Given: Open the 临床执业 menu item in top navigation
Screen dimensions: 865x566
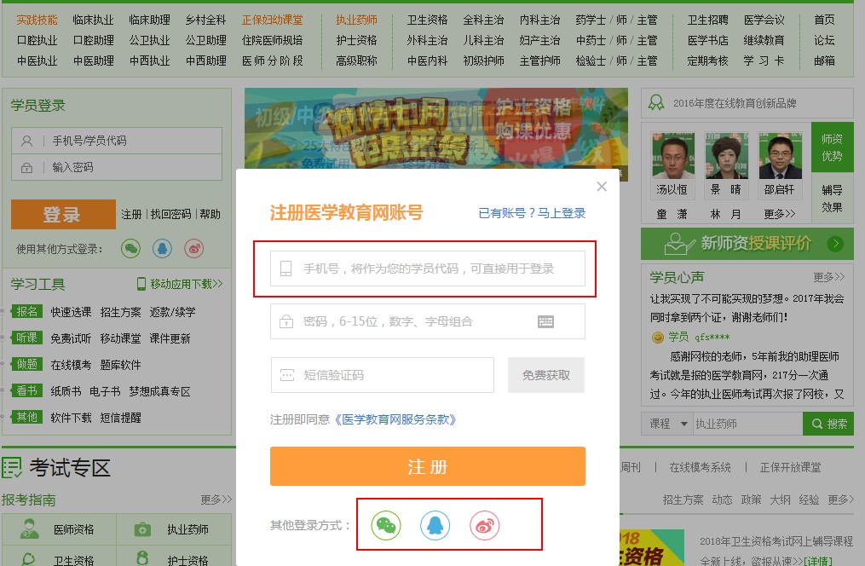Looking at the screenshot, I should click(x=93, y=20).
